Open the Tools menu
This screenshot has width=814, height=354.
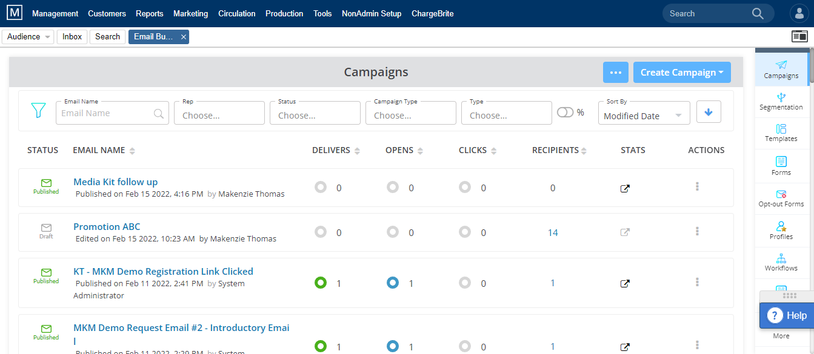[322, 13]
